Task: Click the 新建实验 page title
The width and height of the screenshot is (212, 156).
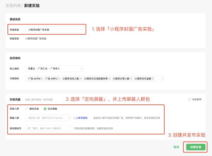Action: pyautogui.click(x=32, y=6)
